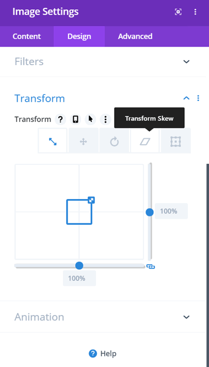Click the horizontal scale slider handle

point(79,266)
